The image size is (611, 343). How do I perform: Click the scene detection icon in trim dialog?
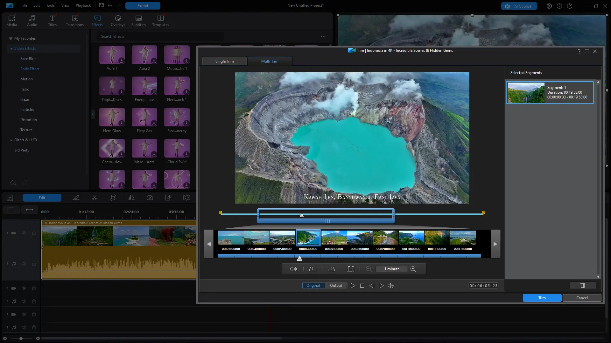[350, 269]
